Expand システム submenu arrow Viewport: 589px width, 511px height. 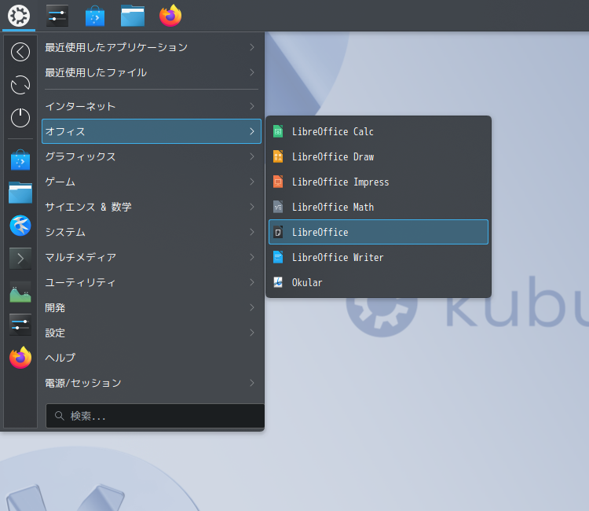[252, 233]
